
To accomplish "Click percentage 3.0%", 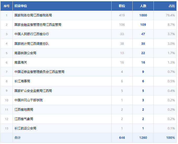I will click(171, 44).
